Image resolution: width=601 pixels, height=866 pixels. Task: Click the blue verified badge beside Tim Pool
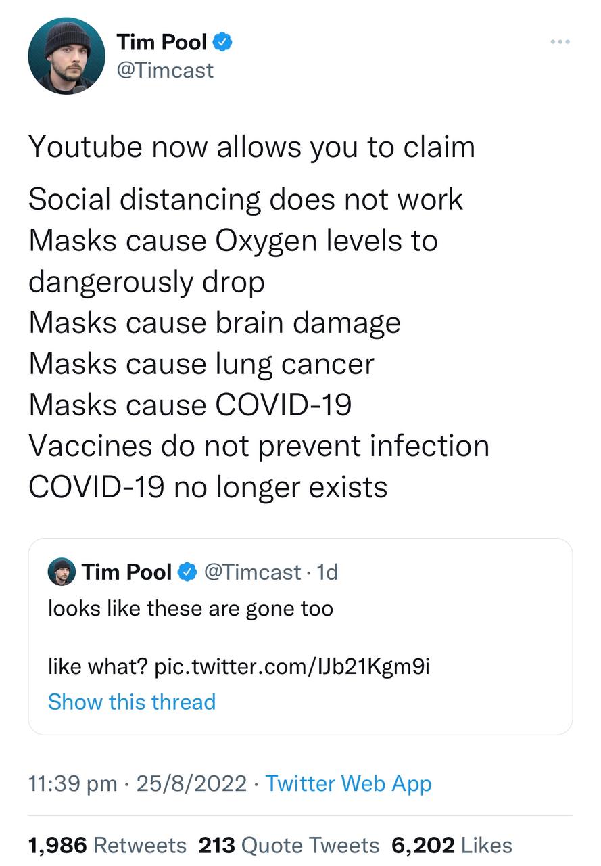click(x=224, y=43)
